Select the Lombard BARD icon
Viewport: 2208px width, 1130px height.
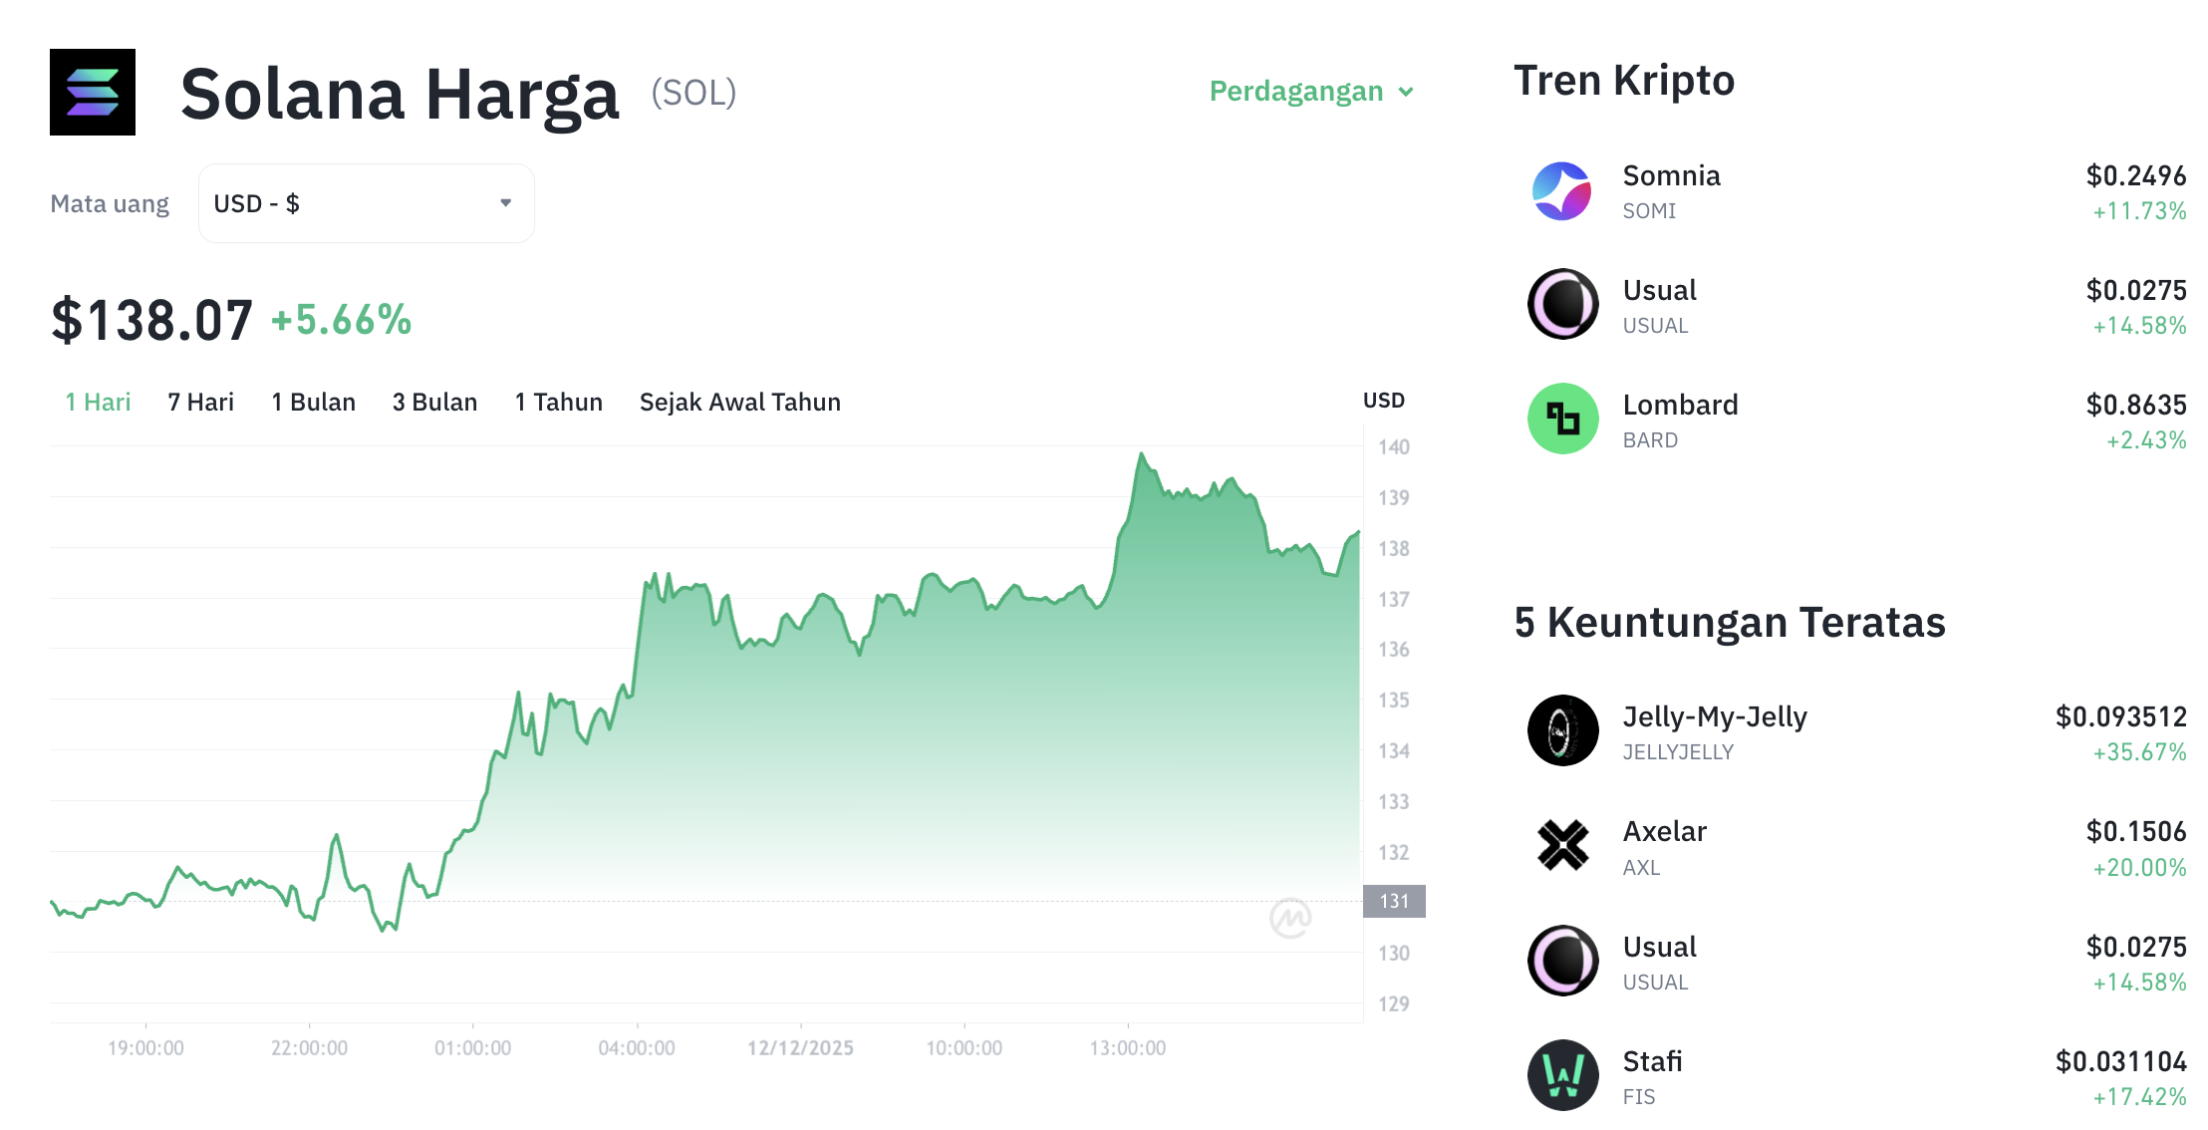(1562, 420)
